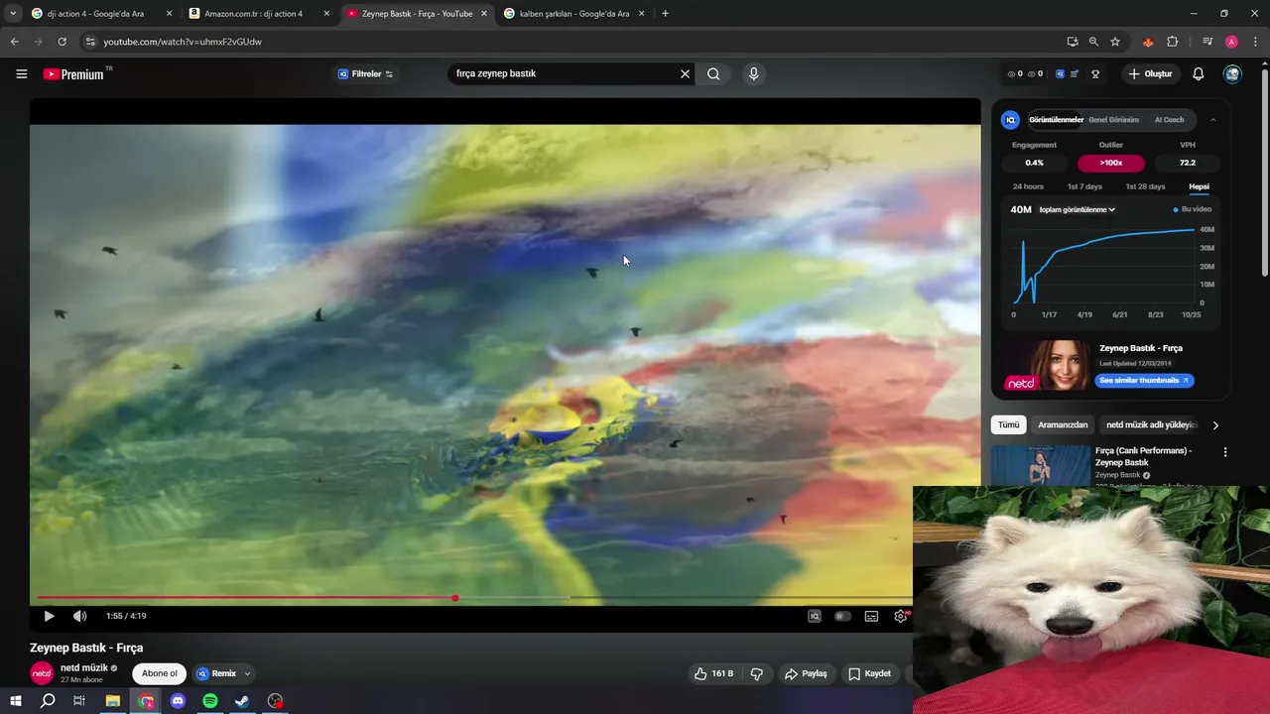
Task: Open YouTube notifications bell
Action: tap(1198, 73)
